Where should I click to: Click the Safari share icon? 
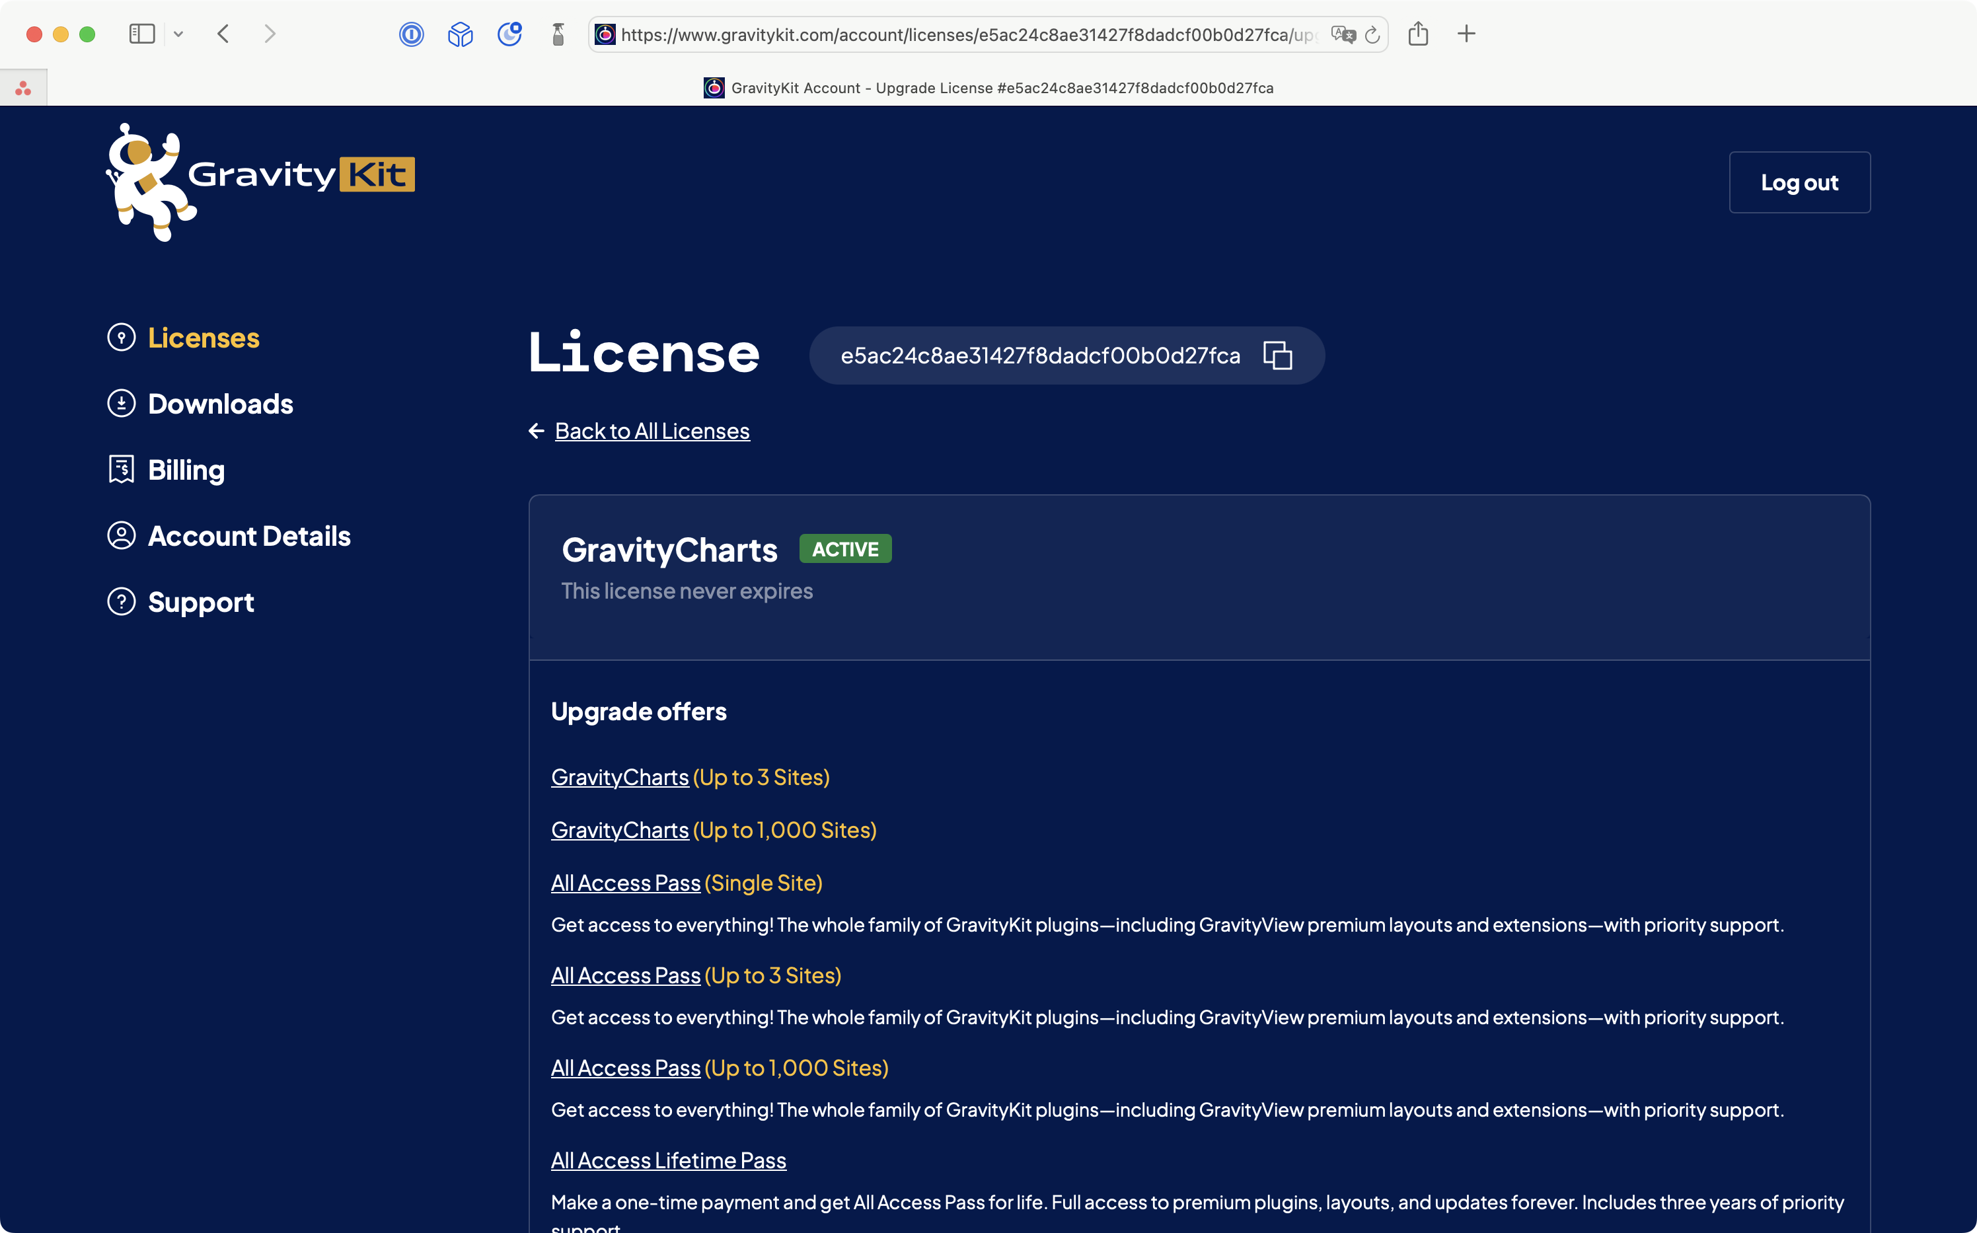(x=1418, y=34)
